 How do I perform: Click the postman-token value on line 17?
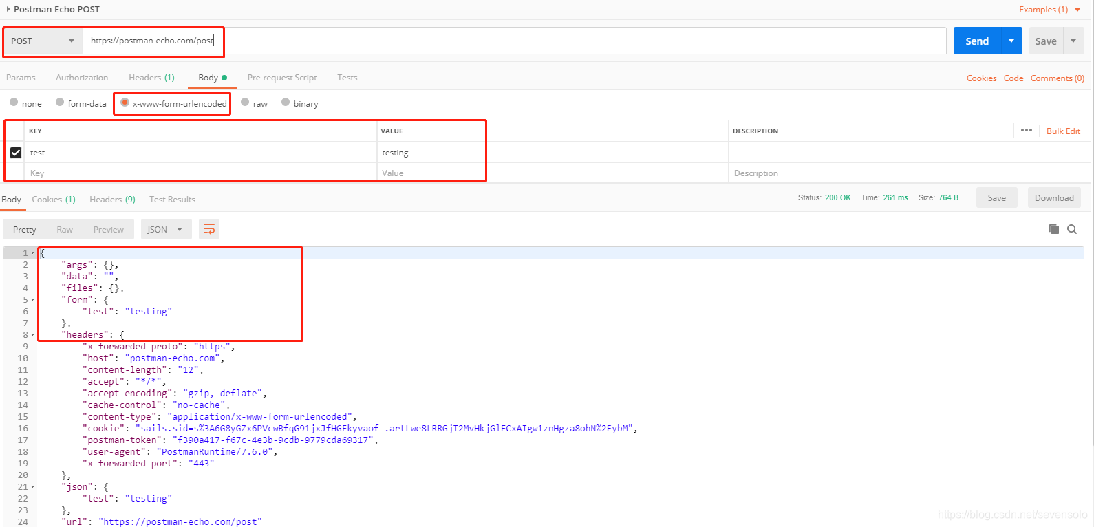(272, 440)
